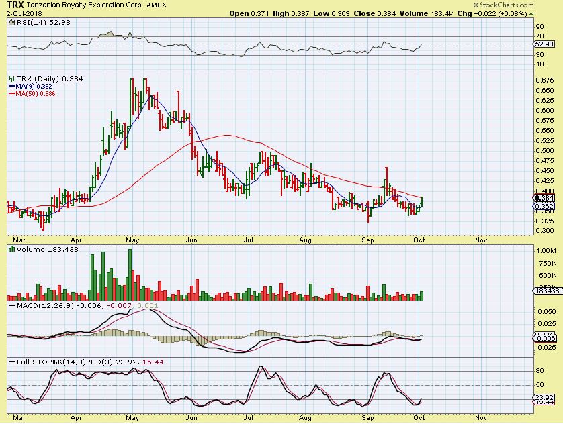The height and width of the screenshot is (424, 563).
Task: Click the Low 0.363 value
Action: click(331, 13)
